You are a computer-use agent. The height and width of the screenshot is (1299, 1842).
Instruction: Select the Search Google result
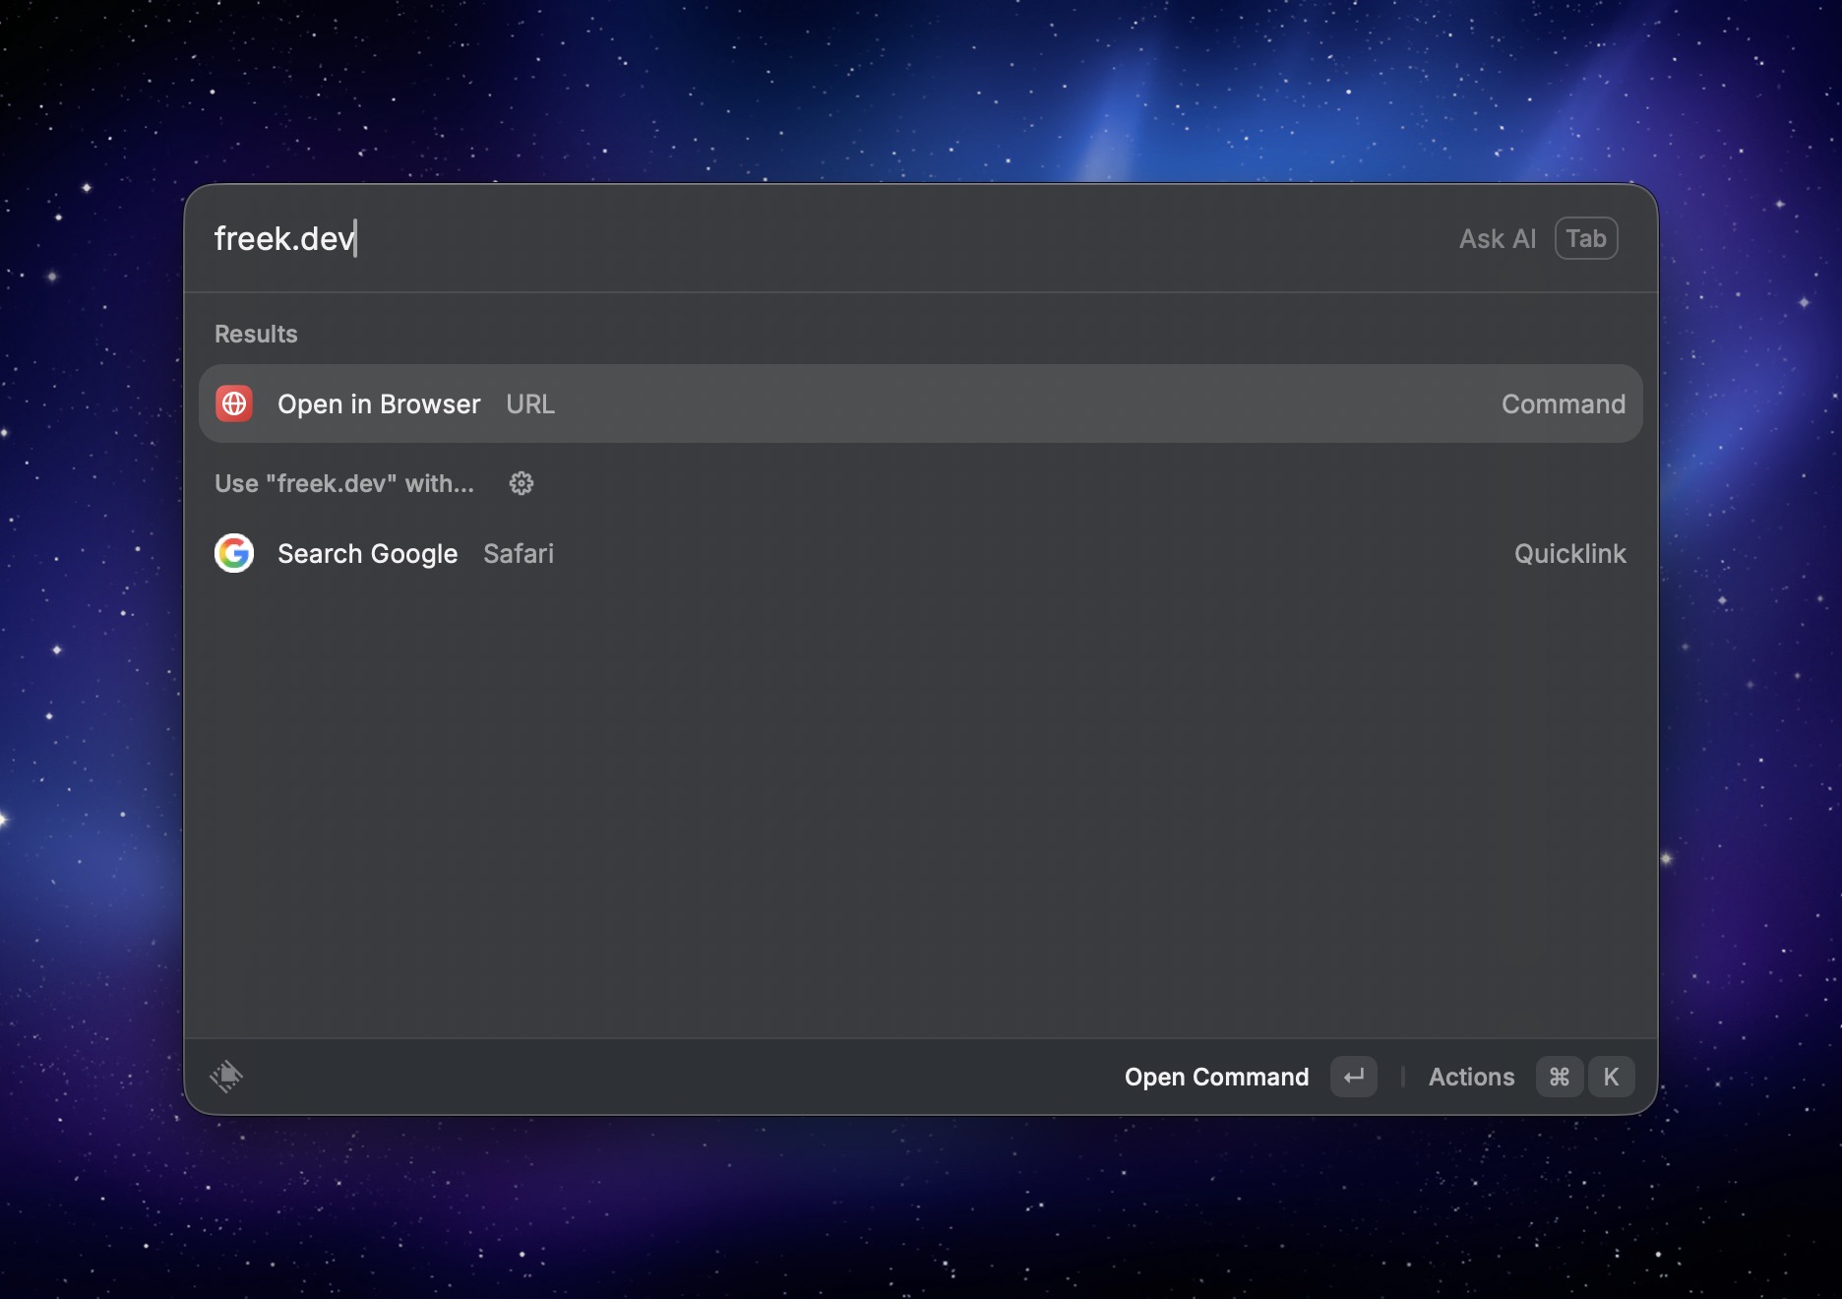point(367,554)
